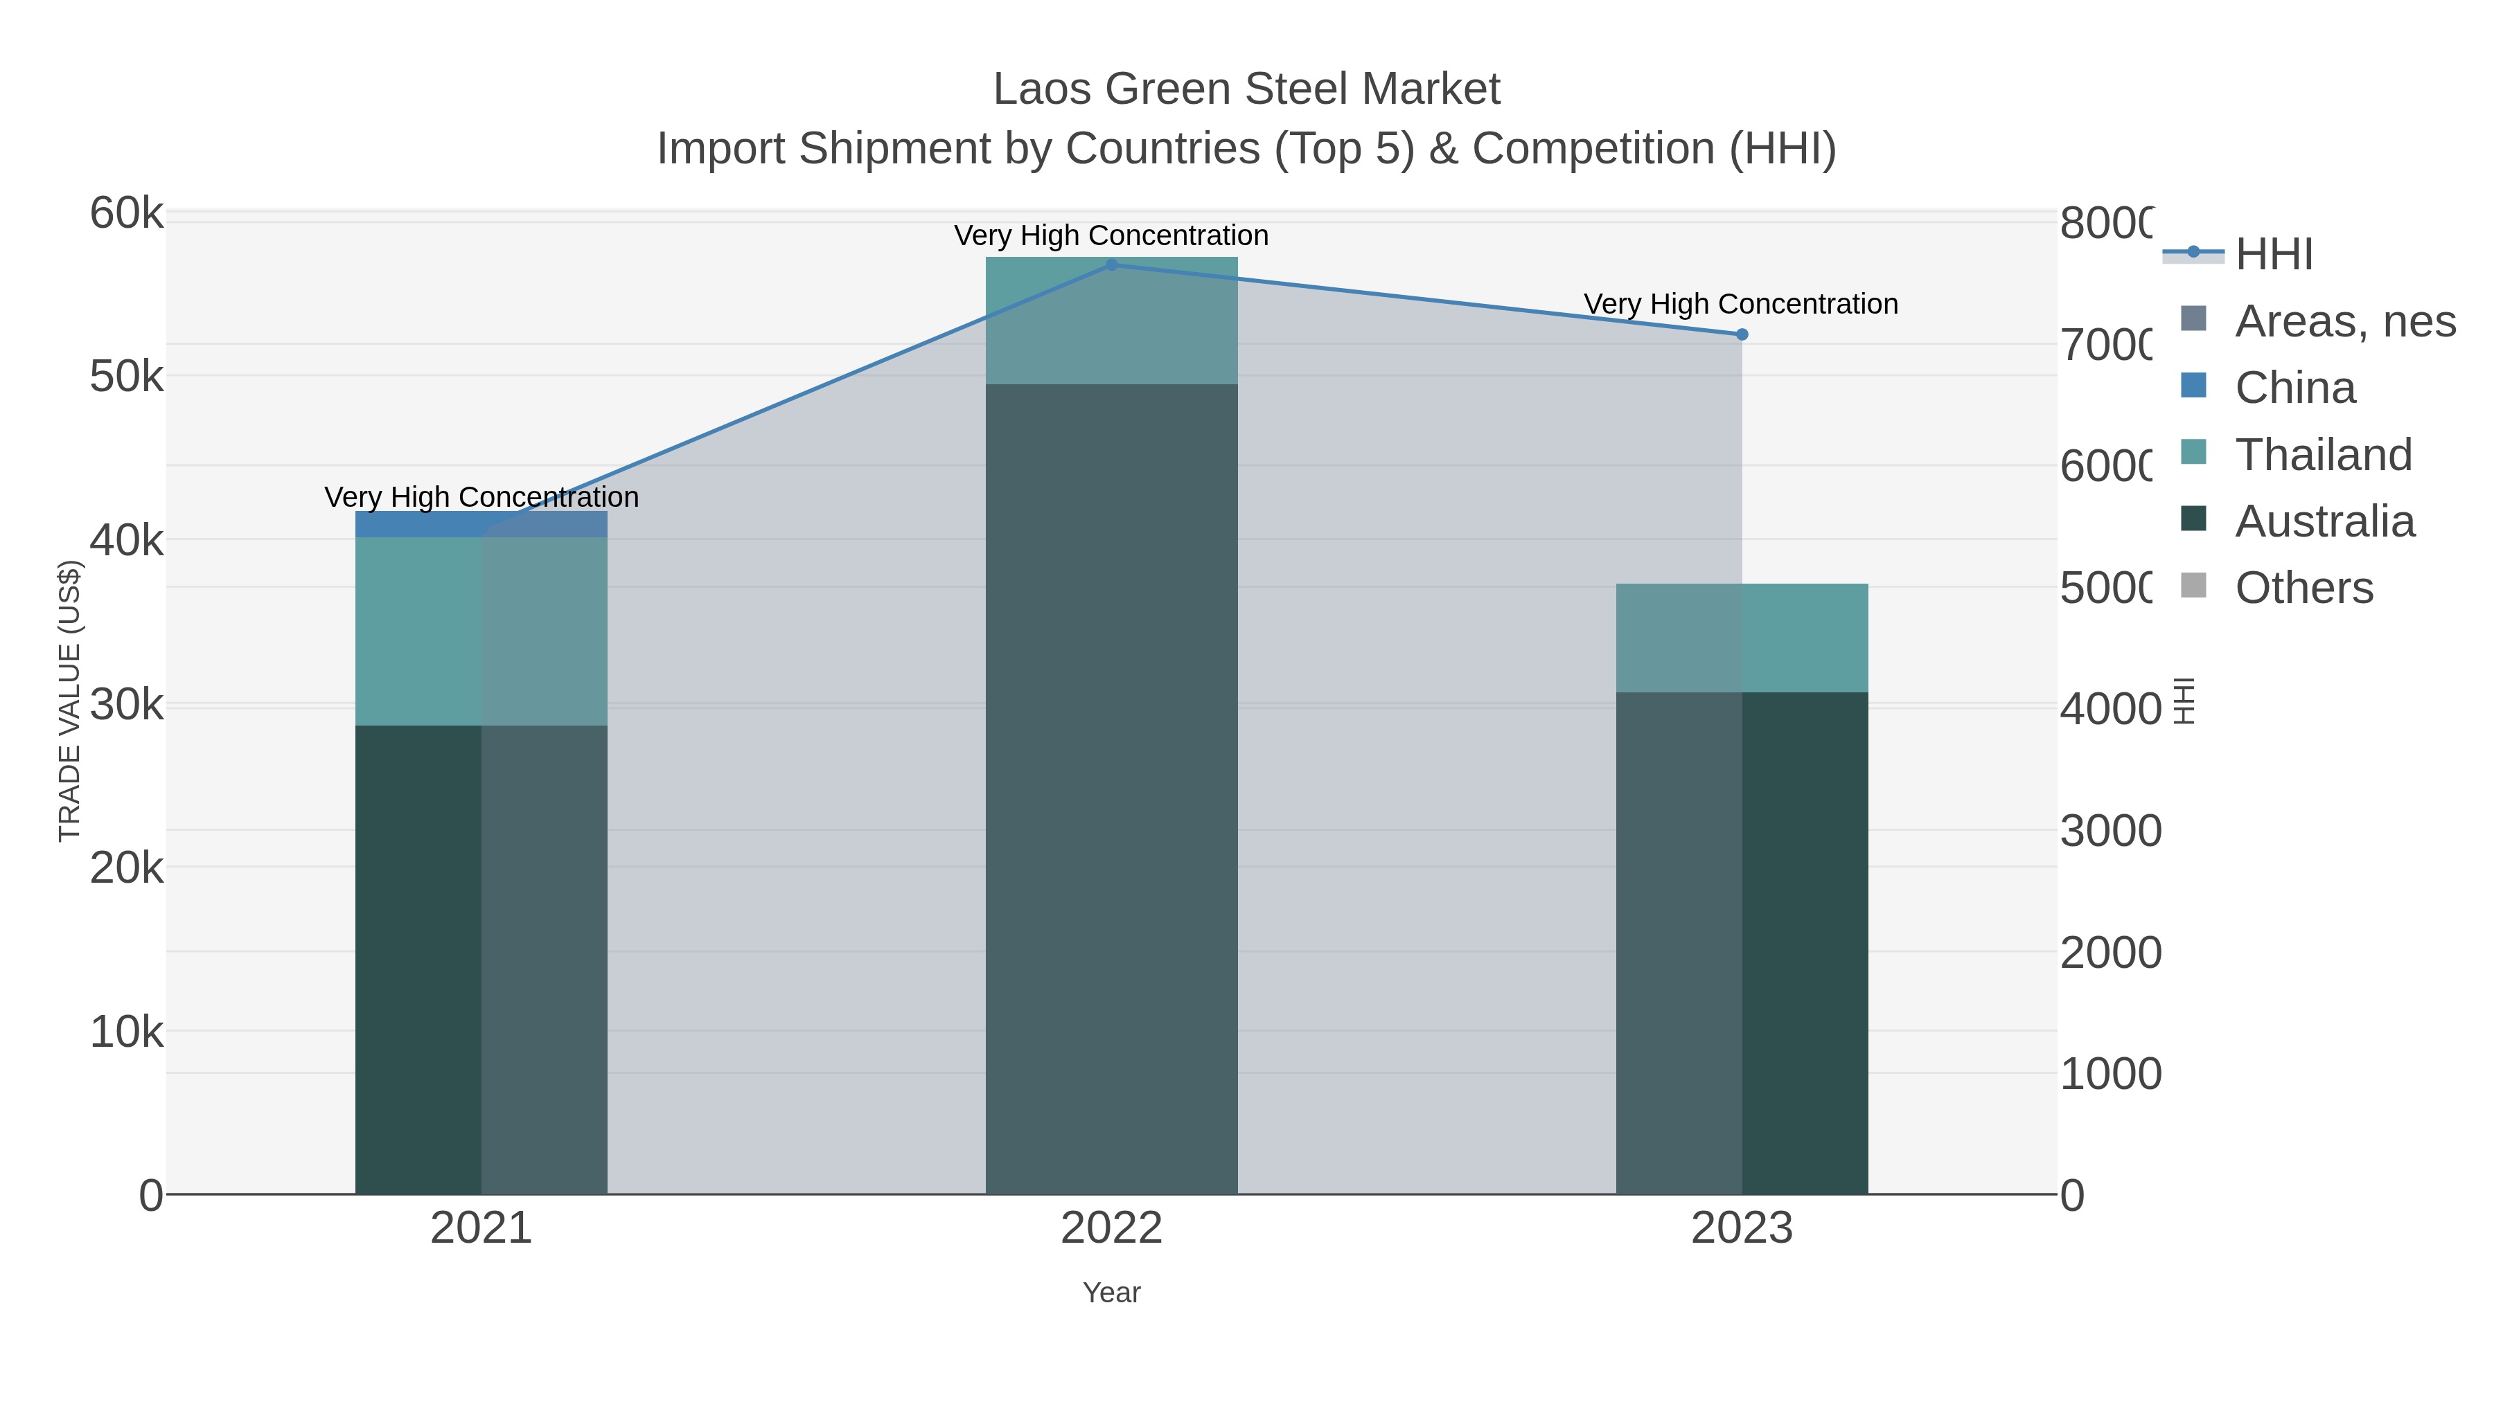Click the 1000 right axis tick label

click(x=2111, y=1074)
